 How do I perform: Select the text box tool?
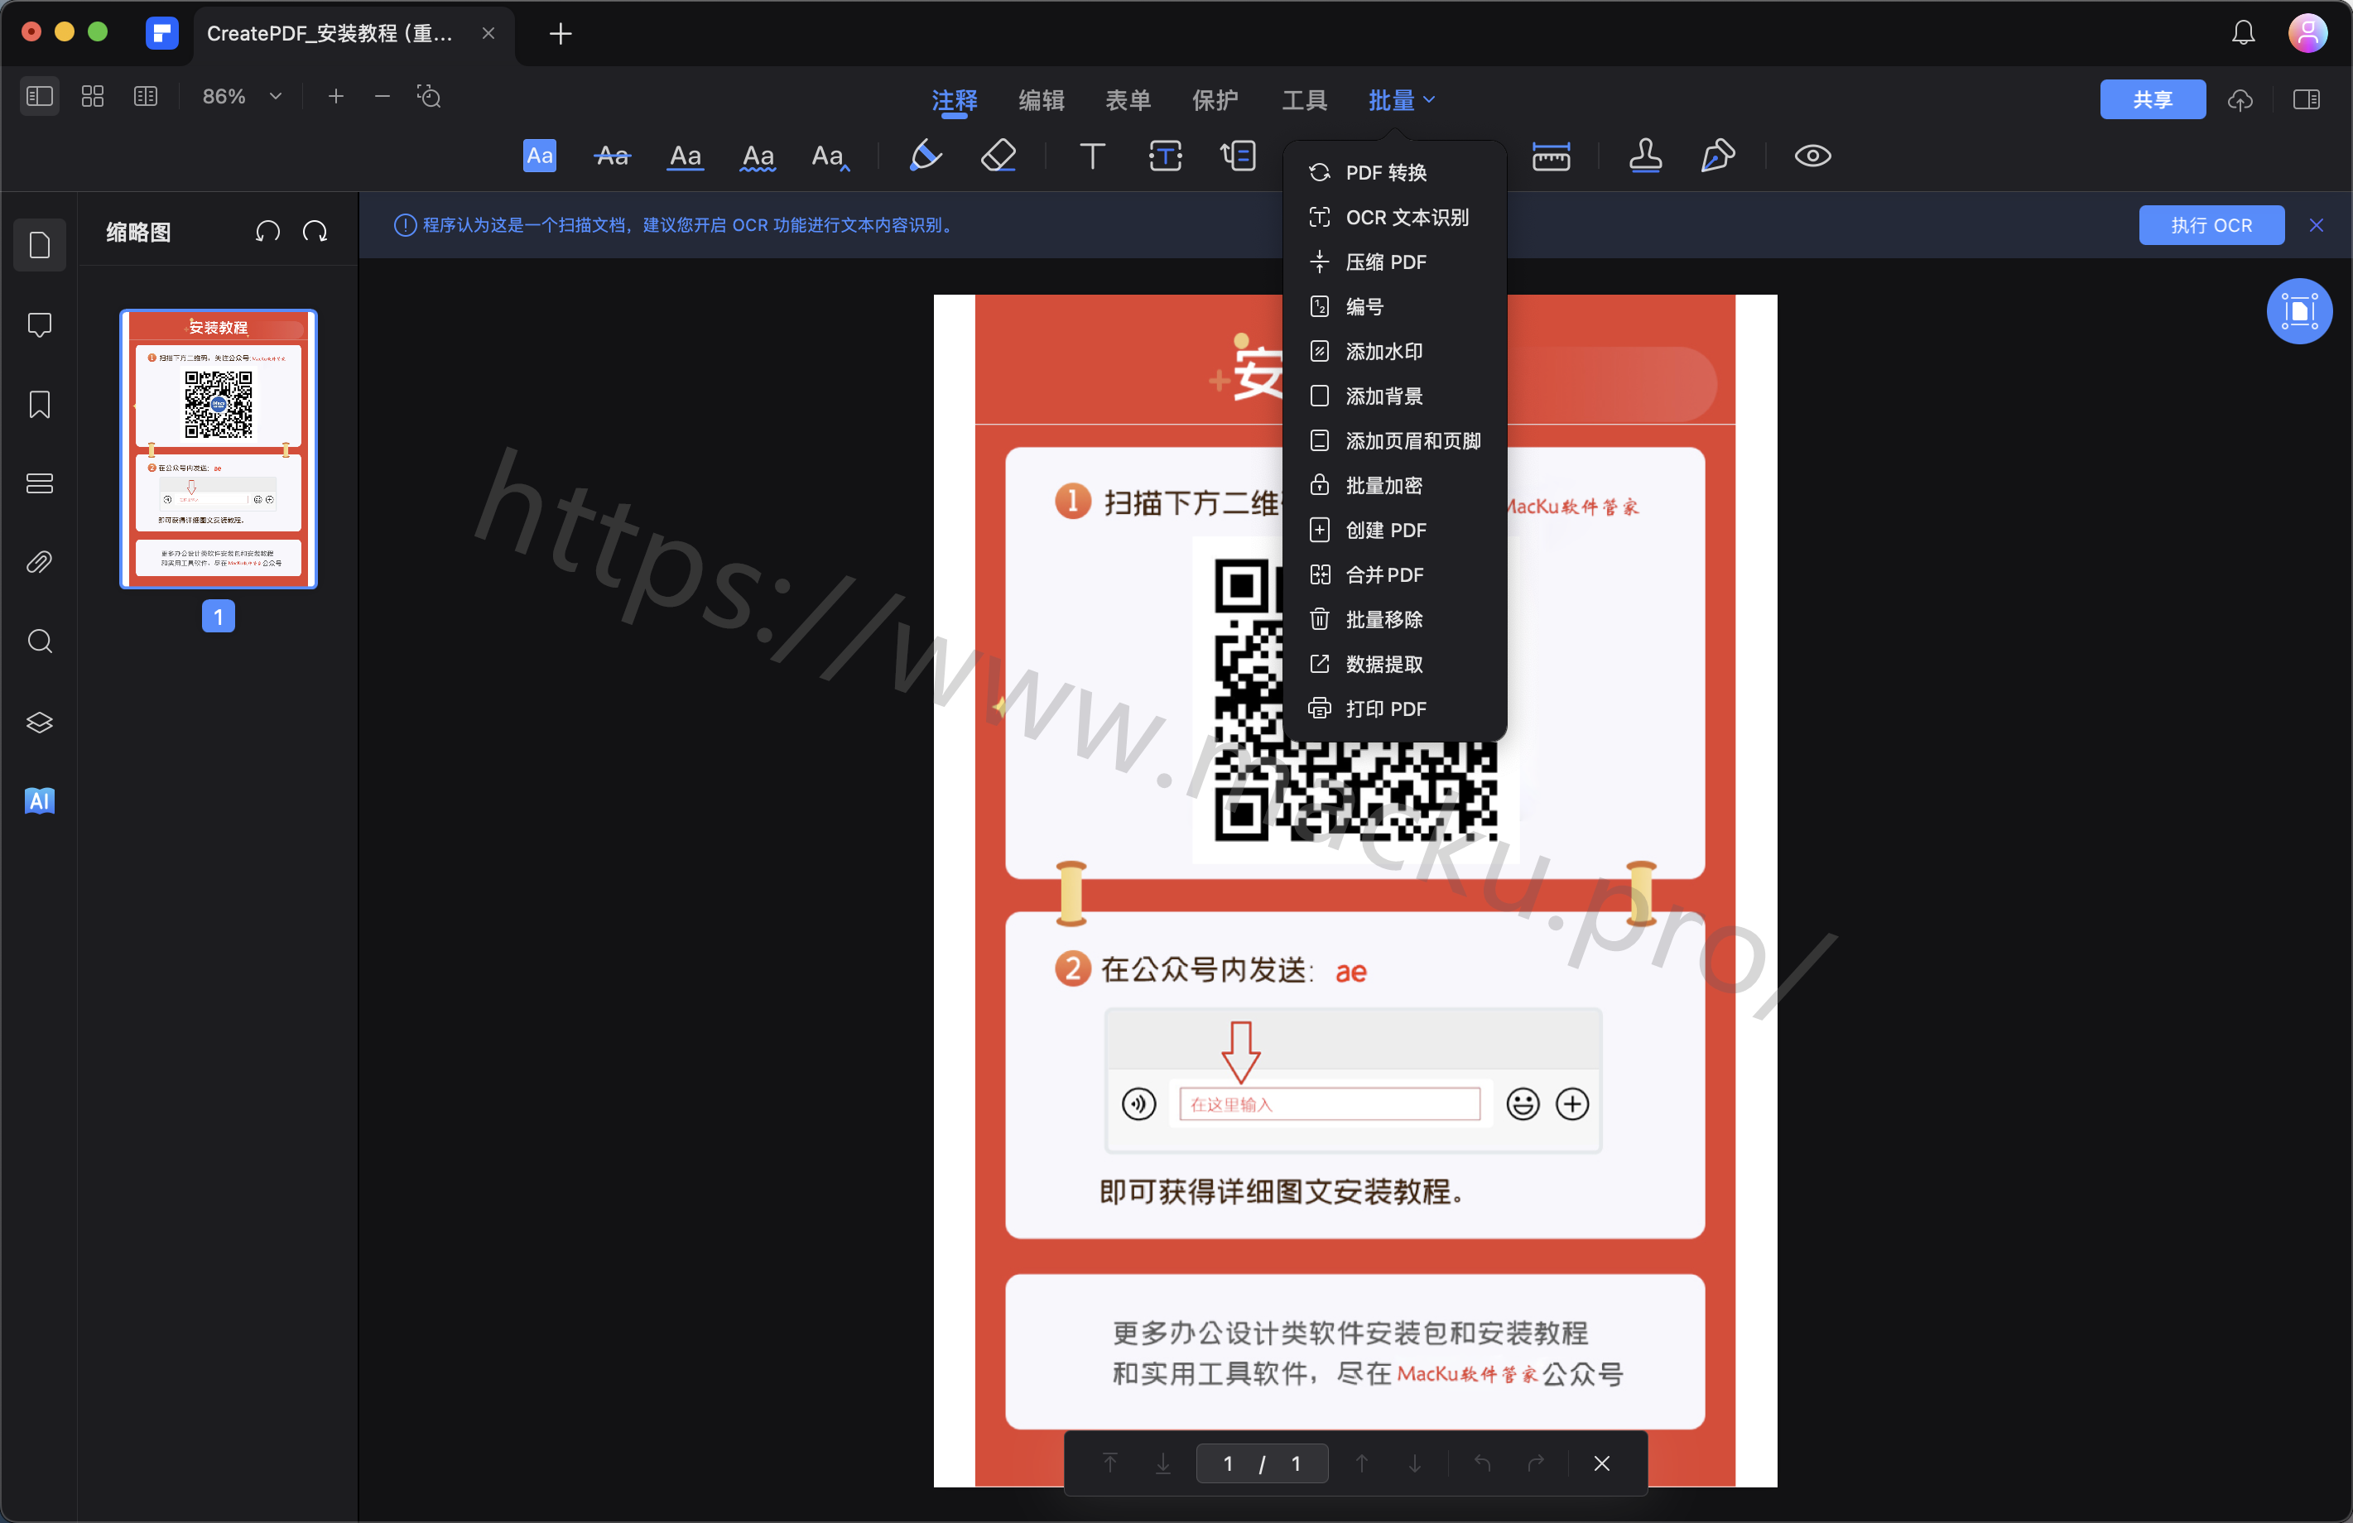click(x=1166, y=156)
